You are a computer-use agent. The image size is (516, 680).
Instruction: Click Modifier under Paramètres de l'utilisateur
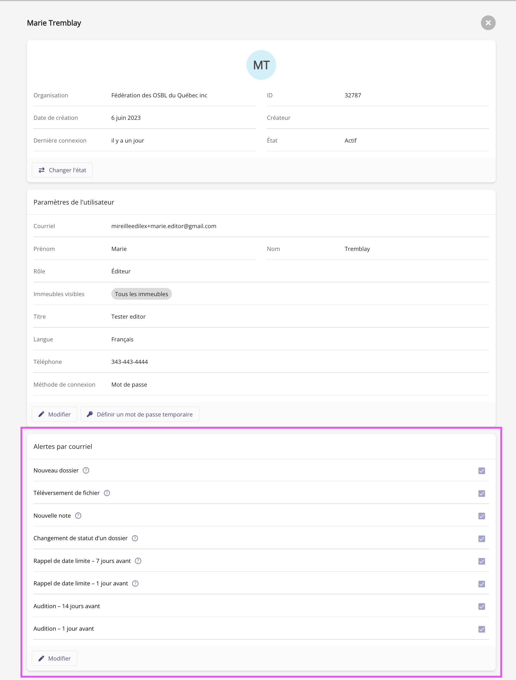(54, 414)
